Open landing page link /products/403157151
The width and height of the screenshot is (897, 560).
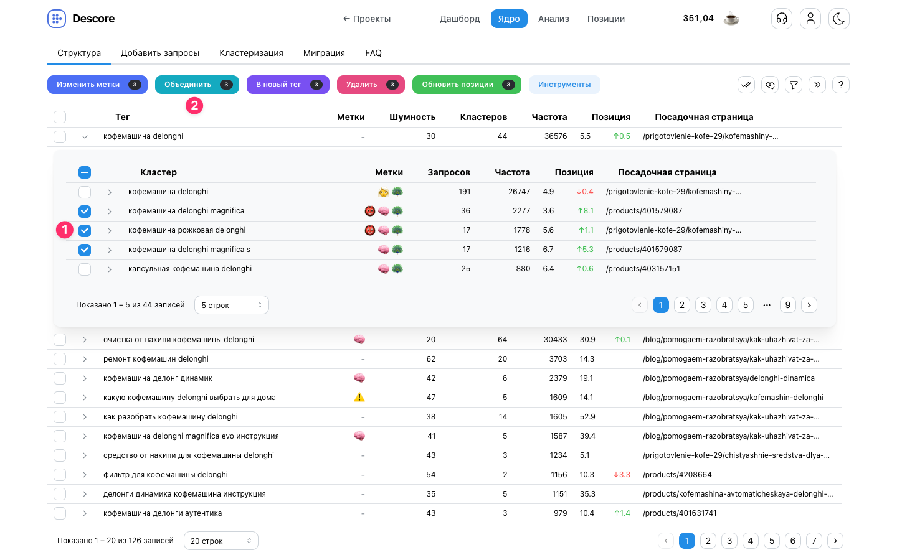(x=643, y=269)
